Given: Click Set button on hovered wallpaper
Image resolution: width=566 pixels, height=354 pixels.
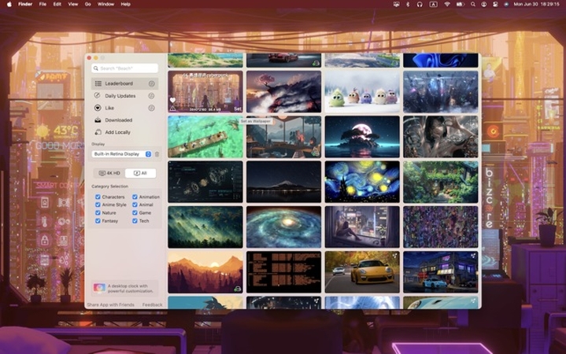Looking at the screenshot, I should tap(237, 109).
